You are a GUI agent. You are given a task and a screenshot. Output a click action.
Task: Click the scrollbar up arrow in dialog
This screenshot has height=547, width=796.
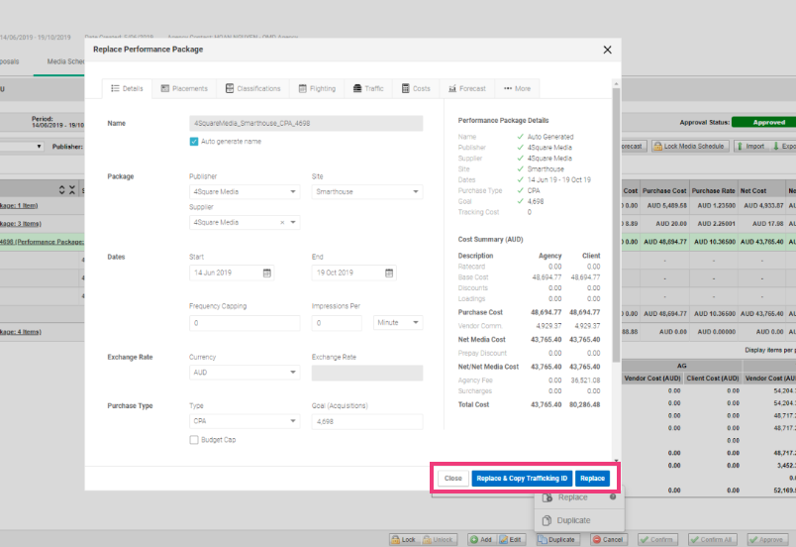(x=616, y=83)
